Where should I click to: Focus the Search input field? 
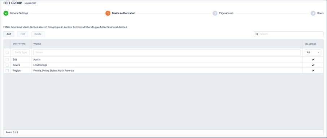point(289,34)
